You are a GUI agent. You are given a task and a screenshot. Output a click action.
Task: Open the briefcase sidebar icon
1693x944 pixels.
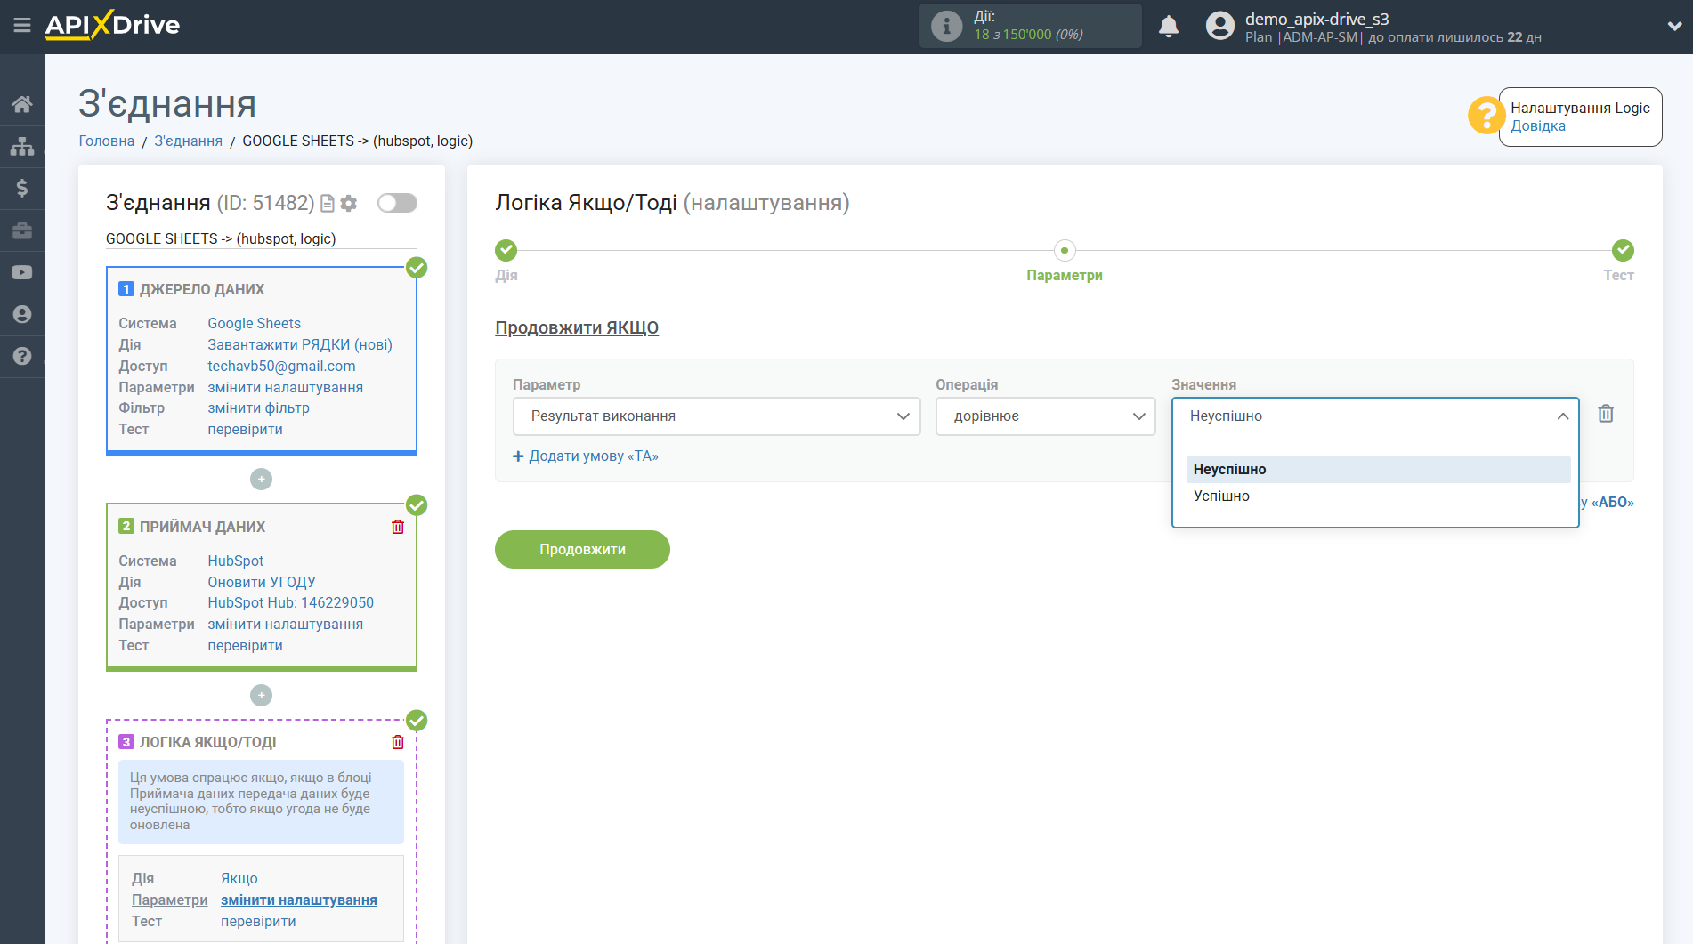22,230
